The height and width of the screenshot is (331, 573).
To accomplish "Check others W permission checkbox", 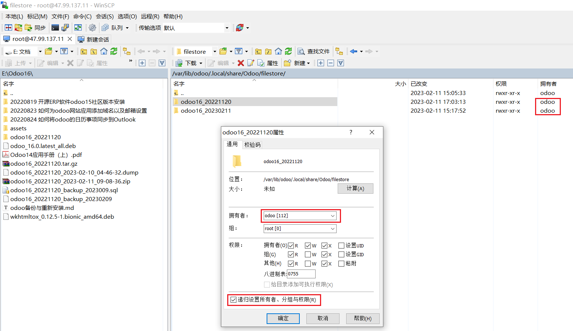I will [308, 264].
